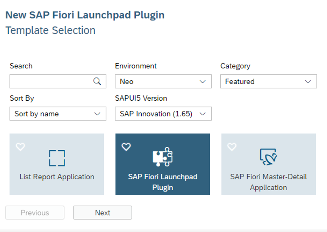
Task: Click the Sort by name text
Action: pyautogui.click(x=37, y=114)
